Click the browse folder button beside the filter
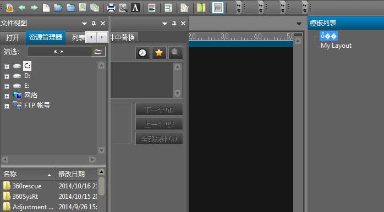384x212 pixels. 98,52
